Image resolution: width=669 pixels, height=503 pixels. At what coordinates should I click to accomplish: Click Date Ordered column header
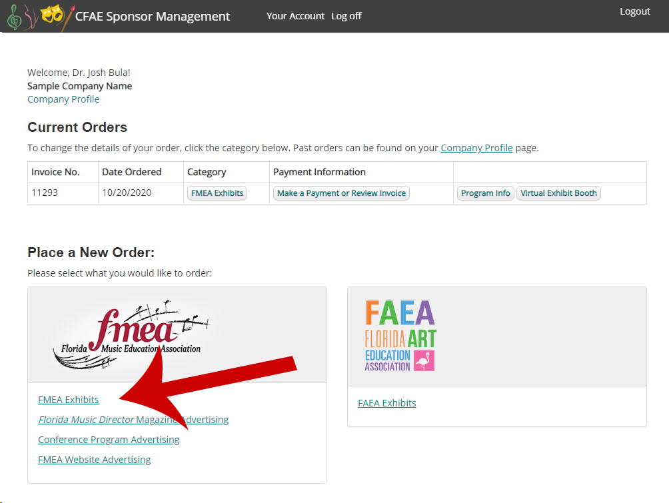point(141,172)
